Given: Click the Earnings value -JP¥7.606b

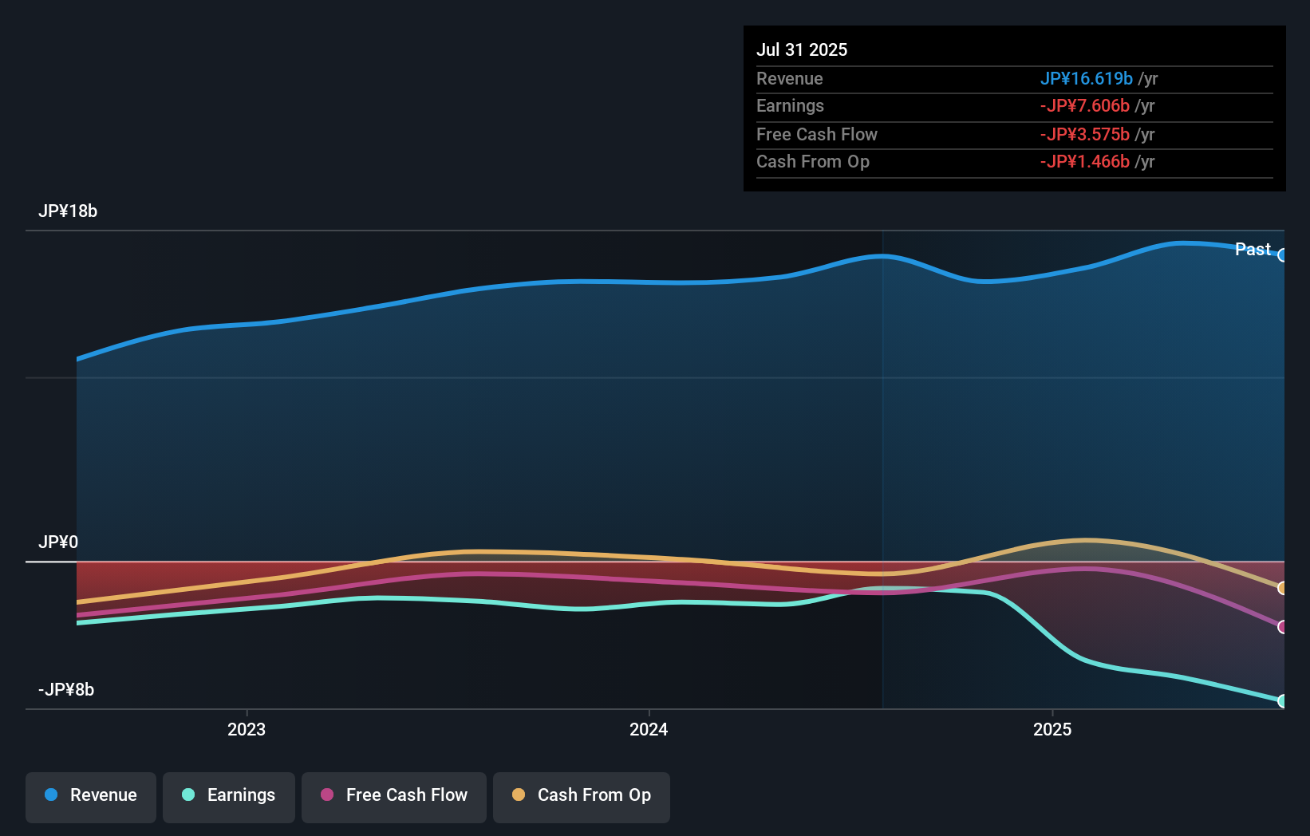Looking at the screenshot, I should (1085, 105).
